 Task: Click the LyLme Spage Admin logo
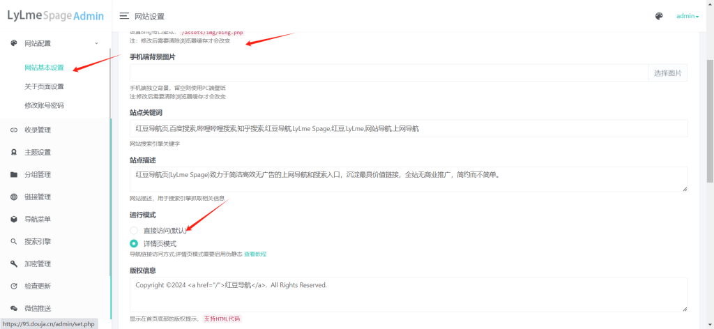pos(56,16)
